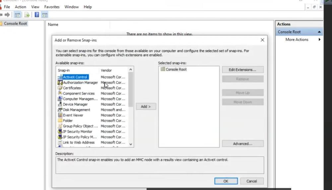This screenshot has width=332, height=190.
Task: Expand the More Actions submenu arrow
Action: tap(319, 39)
